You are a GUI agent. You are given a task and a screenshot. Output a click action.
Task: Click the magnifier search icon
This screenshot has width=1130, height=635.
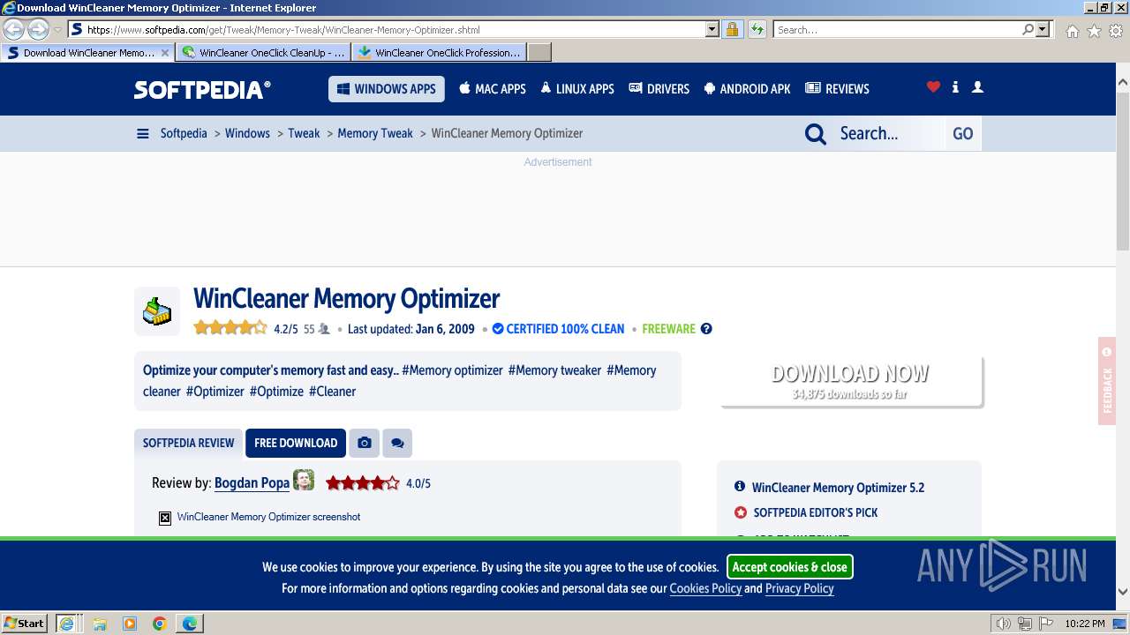[x=816, y=134]
